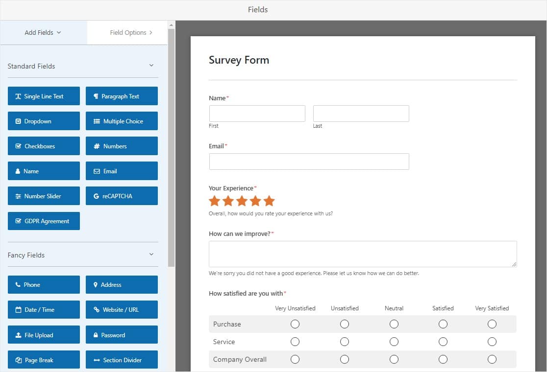
Task: Add a Password field
Action: pos(122,335)
